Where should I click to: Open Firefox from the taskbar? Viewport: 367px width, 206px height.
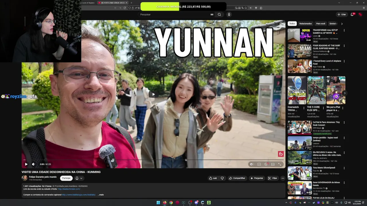[165, 203]
